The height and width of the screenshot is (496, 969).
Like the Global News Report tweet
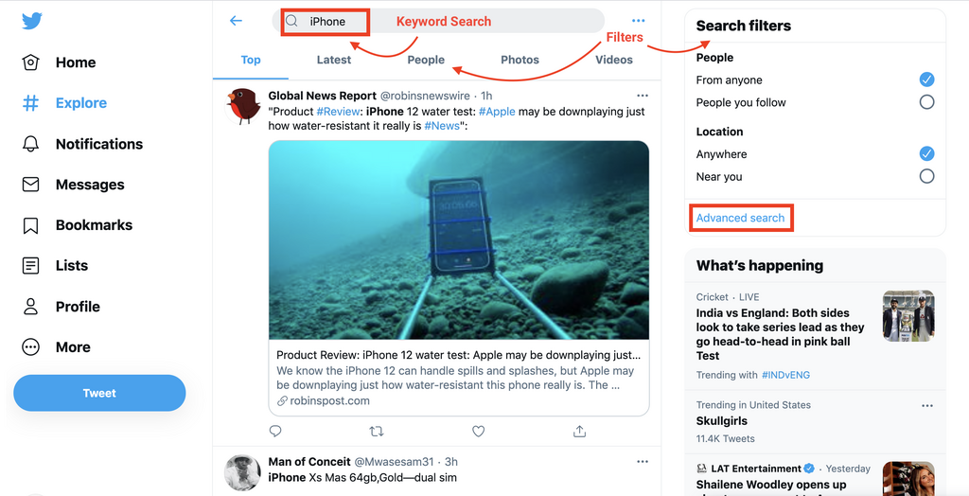pos(478,432)
